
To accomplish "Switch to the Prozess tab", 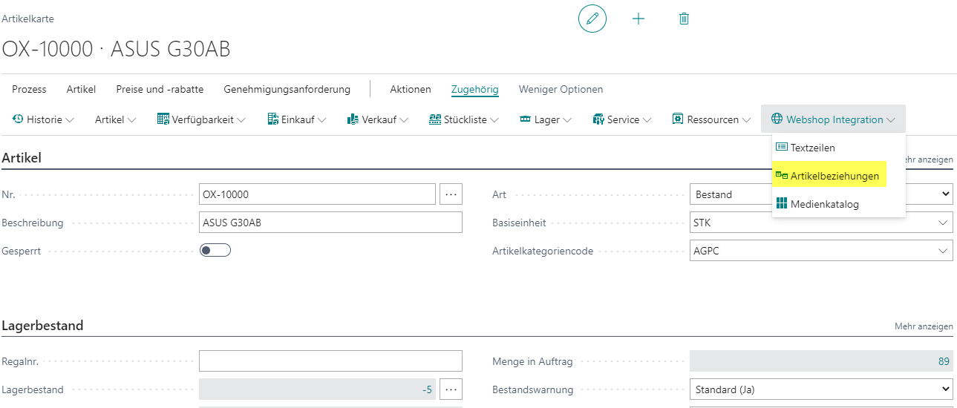I will (x=29, y=89).
